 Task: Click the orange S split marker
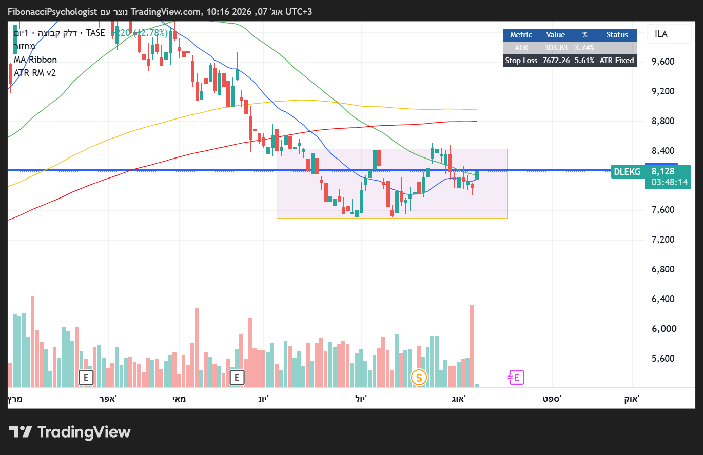coord(419,378)
